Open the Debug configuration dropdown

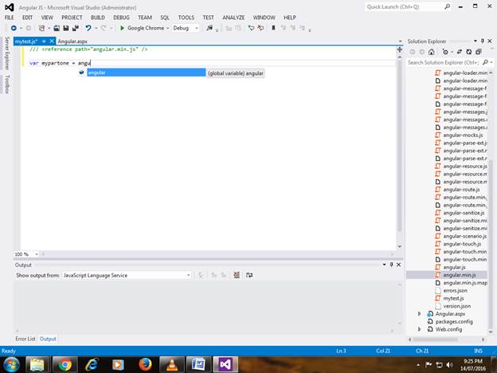(196, 28)
